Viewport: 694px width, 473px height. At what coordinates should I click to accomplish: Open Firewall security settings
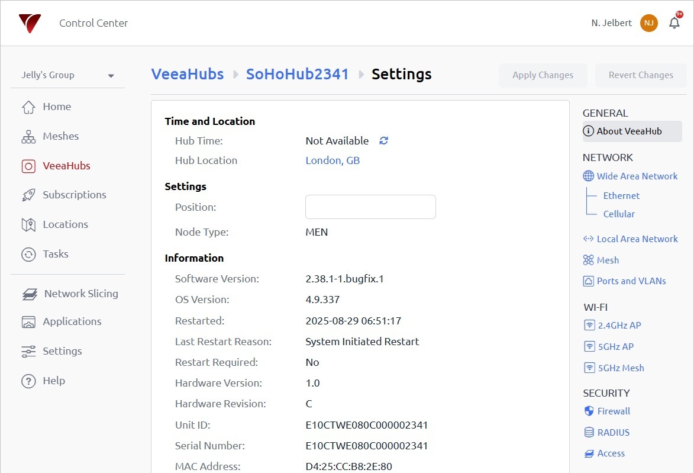click(x=614, y=411)
